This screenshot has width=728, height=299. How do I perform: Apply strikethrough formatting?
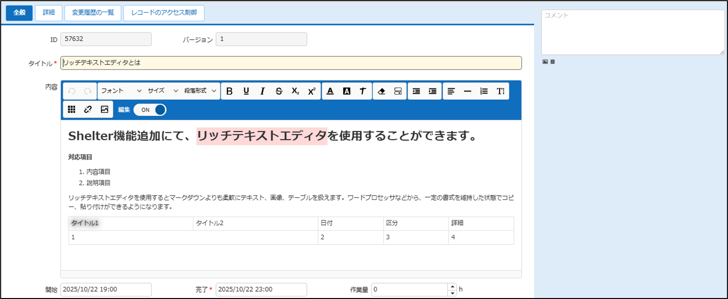(279, 91)
